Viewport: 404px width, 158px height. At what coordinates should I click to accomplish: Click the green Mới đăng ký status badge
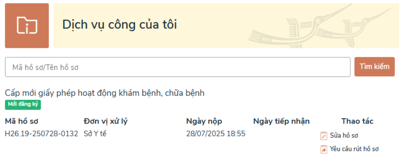[x=23, y=105]
